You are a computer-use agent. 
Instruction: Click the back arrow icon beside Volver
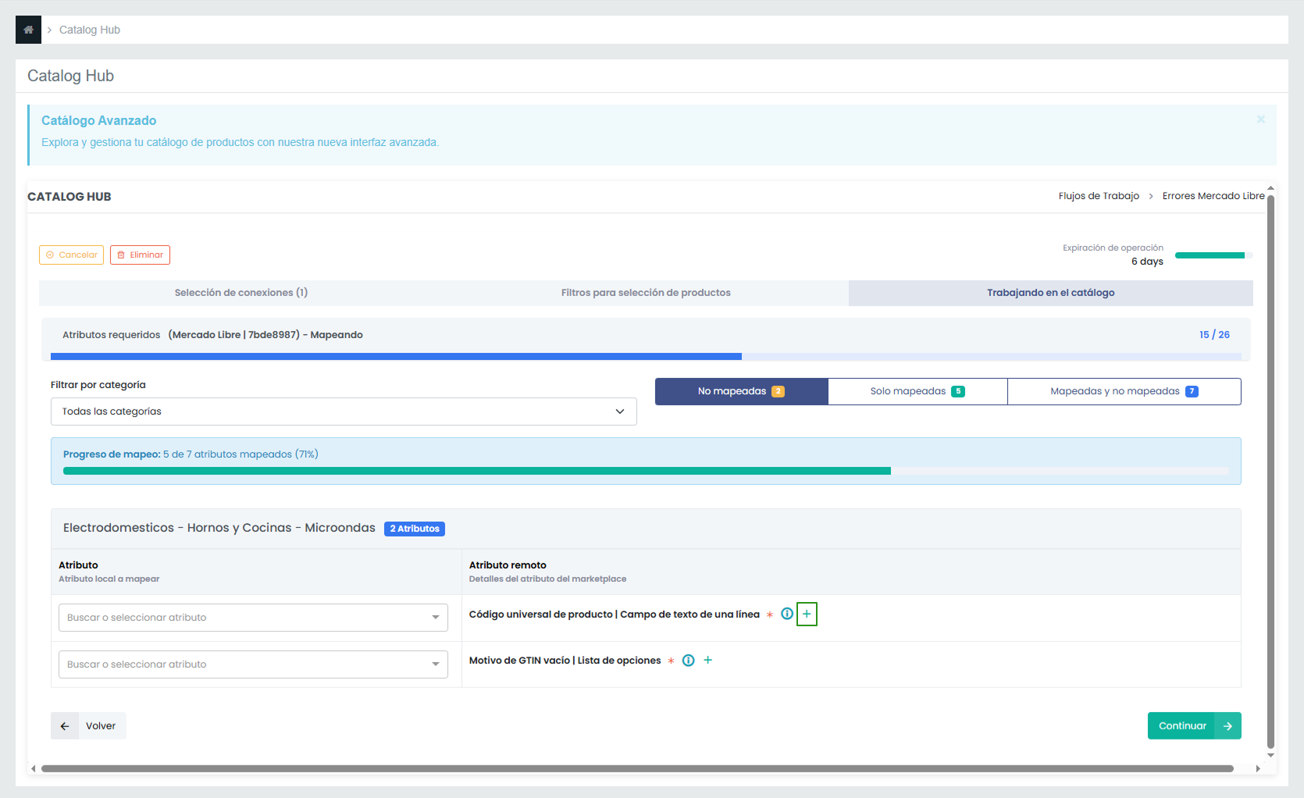tap(65, 726)
